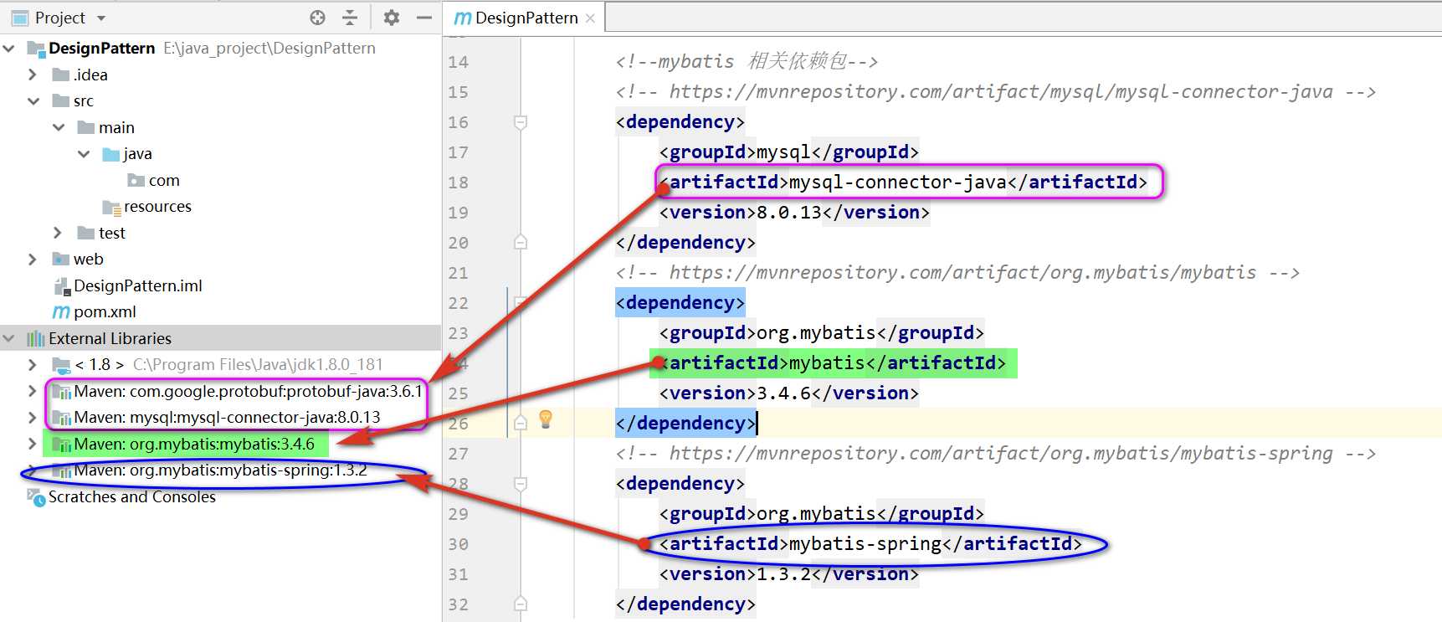The width and height of the screenshot is (1442, 622).
Task: Select the .idea folder
Action: click(90, 75)
